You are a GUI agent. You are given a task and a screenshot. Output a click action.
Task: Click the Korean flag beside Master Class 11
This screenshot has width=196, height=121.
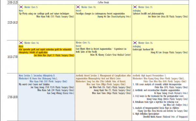[x=135, y=7]
